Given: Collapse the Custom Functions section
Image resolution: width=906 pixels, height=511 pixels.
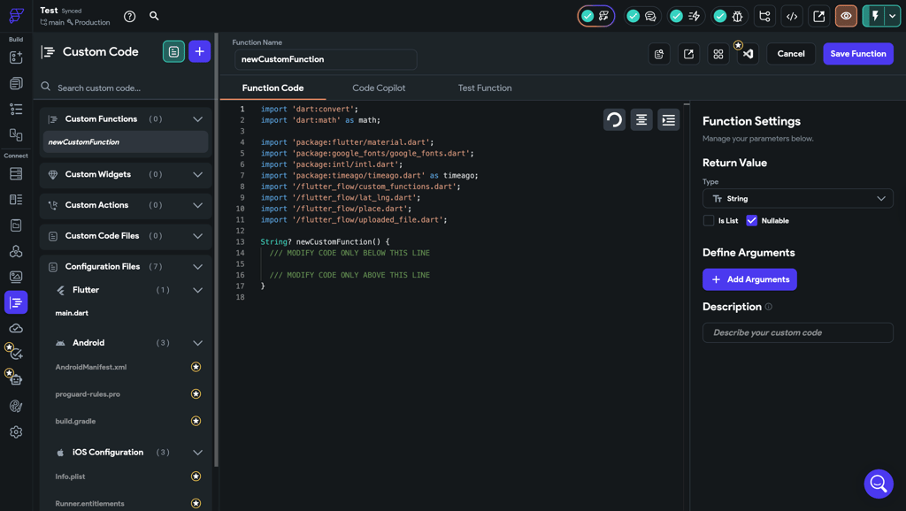Looking at the screenshot, I should click(x=197, y=119).
